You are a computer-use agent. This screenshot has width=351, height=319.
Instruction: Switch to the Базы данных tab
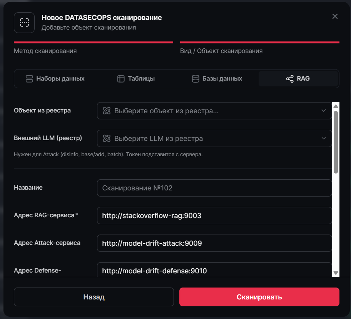tap(217, 79)
